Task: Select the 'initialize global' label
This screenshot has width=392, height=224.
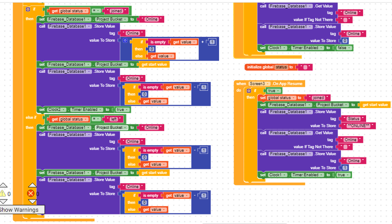Action: [x=260, y=67]
